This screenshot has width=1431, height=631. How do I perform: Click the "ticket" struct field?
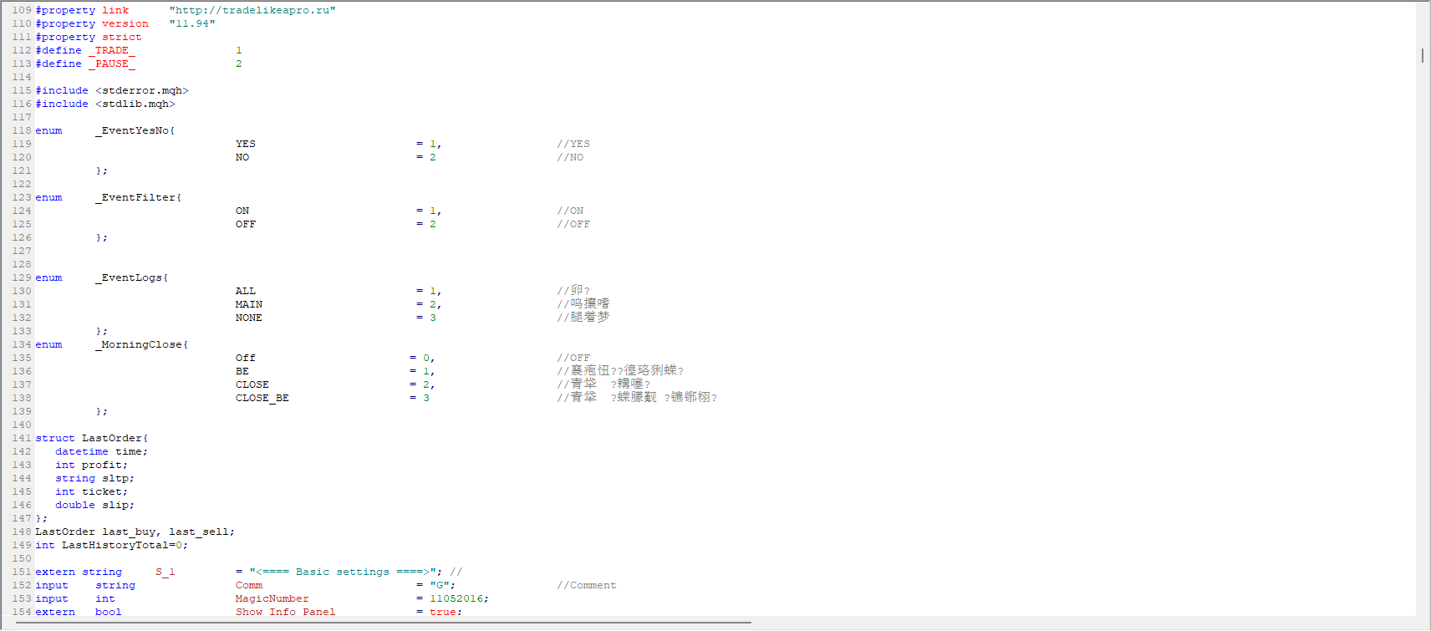(102, 491)
